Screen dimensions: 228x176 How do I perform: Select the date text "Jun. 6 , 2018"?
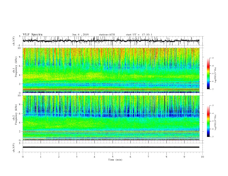pyautogui.click(x=80, y=35)
